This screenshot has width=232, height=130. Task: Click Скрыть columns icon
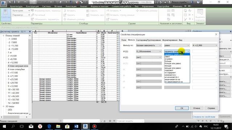88,10
